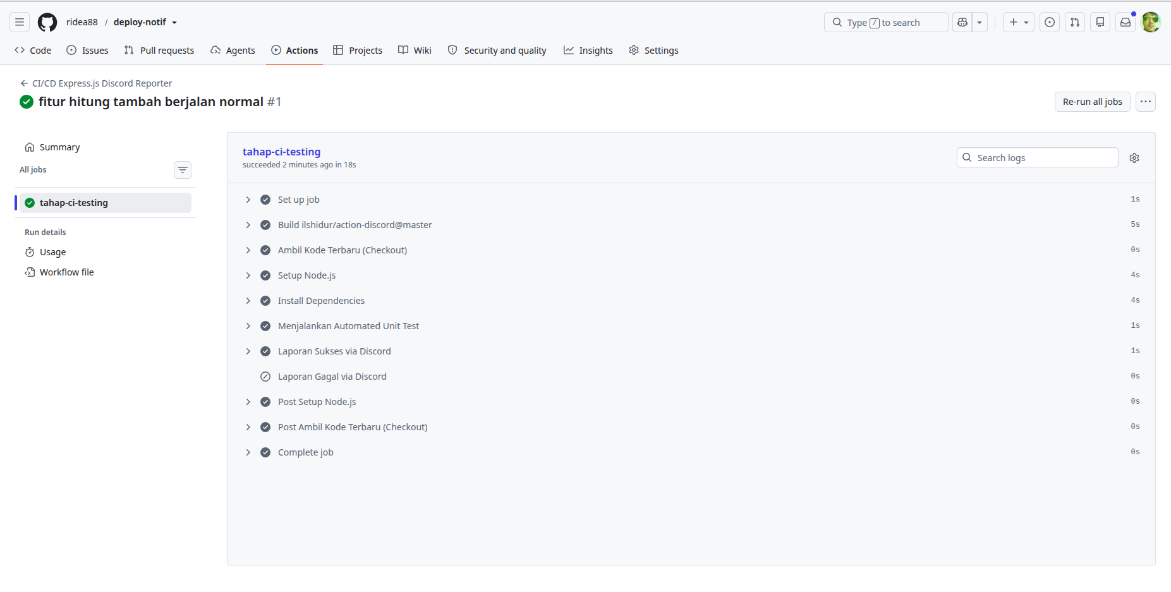1171x592 pixels.
Task: Switch to the Pull requests tab
Action: click(159, 51)
